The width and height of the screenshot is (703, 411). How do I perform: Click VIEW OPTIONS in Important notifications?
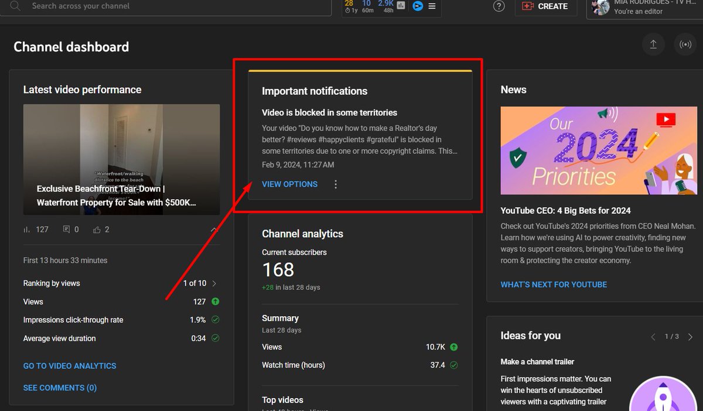(289, 184)
